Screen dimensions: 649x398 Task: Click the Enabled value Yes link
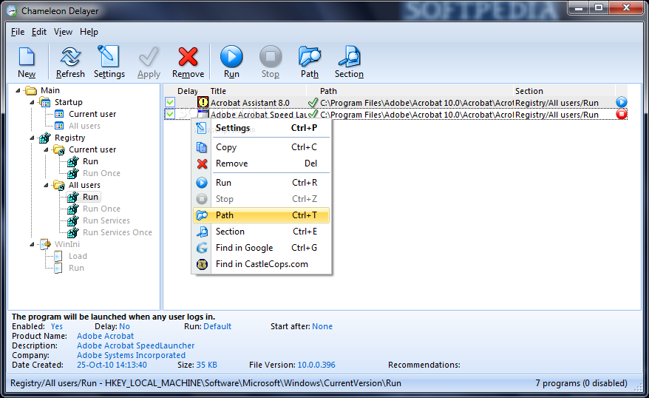[x=57, y=326]
